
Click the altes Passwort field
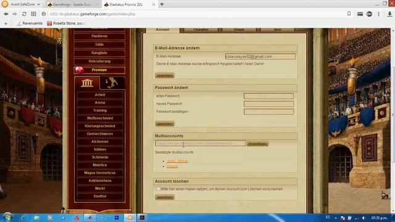click(x=268, y=96)
